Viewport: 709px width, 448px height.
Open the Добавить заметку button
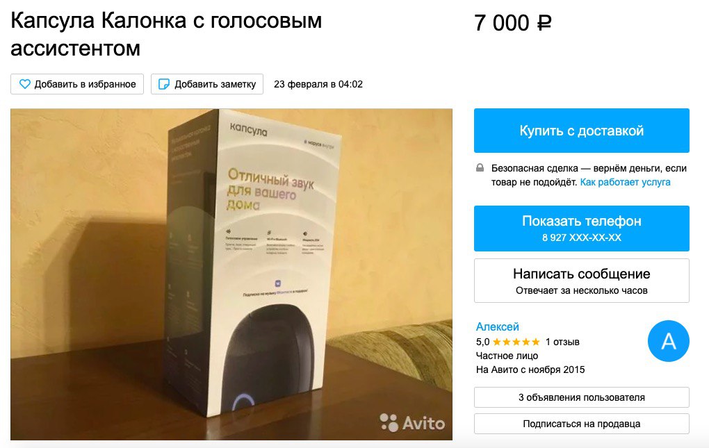(207, 84)
